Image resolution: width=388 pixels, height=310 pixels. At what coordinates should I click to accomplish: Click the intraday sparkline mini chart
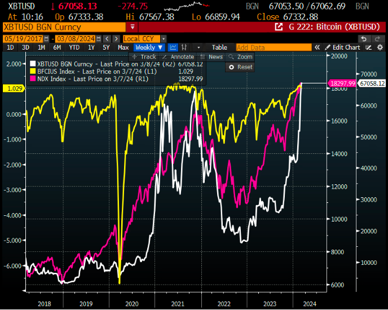coord(187,6)
